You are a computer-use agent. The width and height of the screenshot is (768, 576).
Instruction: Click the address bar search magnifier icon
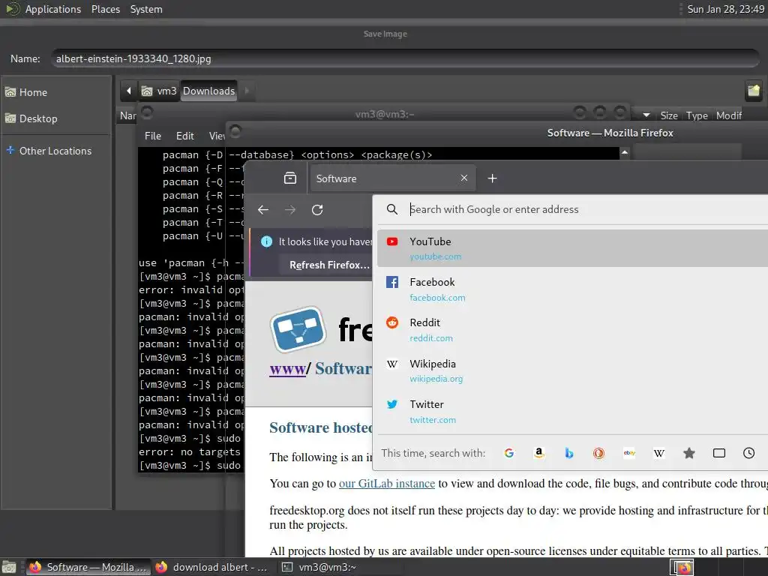[391, 209]
